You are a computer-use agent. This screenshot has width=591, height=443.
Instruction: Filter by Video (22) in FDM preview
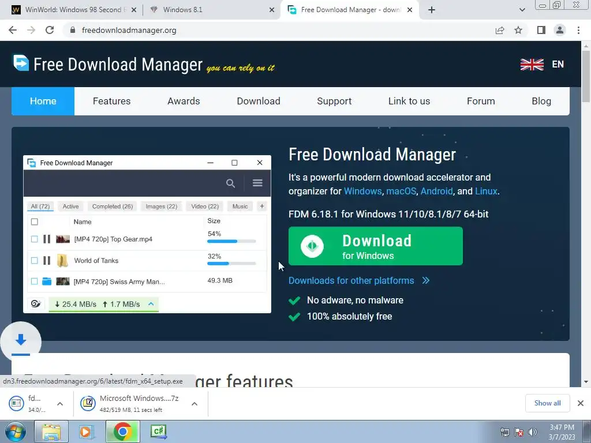point(205,206)
